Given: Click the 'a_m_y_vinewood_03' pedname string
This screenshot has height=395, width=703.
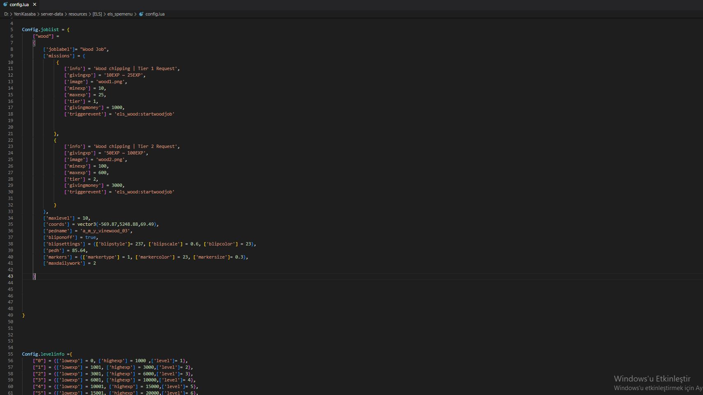Looking at the screenshot, I should point(106,231).
